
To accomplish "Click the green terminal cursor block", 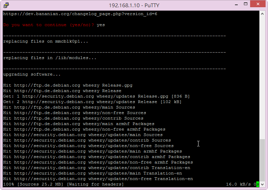I will [258, 184].
